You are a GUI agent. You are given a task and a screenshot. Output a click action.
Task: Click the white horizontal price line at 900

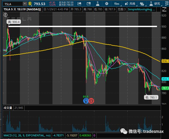click(x=83, y=26)
